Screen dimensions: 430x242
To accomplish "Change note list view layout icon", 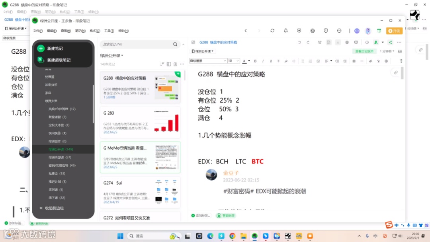I will click(169, 64).
